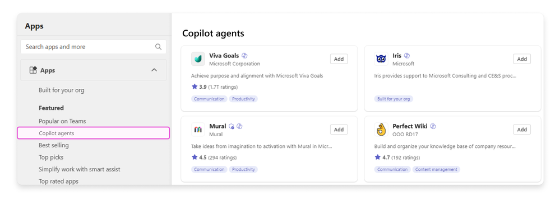Open Built for your org category
This screenshot has width=560, height=201.
pos(62,90)
